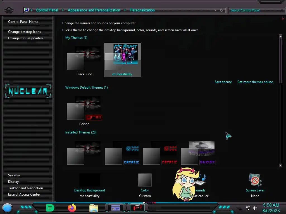Click the small red help icon
286x214 pixels.
point(283,18)
